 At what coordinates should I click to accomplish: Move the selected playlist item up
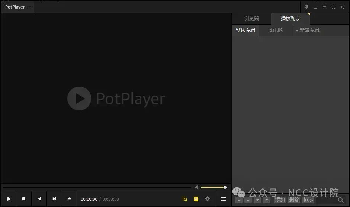(x=248, y=200)
